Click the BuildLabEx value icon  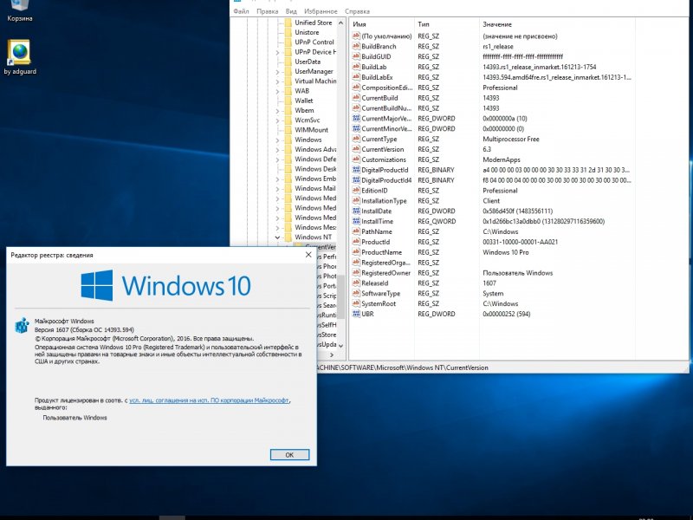[356, 77]
